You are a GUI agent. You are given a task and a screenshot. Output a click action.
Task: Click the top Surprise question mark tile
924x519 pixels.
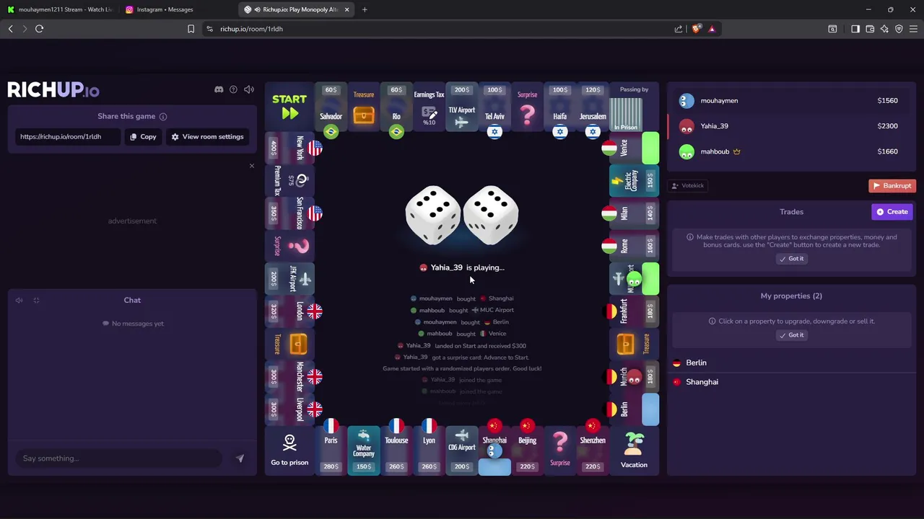[x=527, y=107]
